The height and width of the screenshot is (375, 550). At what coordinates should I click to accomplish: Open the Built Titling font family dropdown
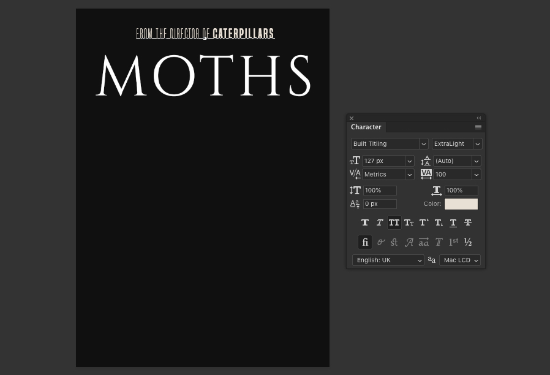tap(424, 144)
